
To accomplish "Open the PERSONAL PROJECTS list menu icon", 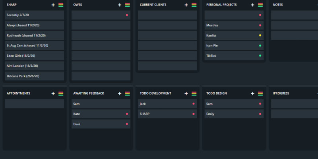I will coord(260,5).
